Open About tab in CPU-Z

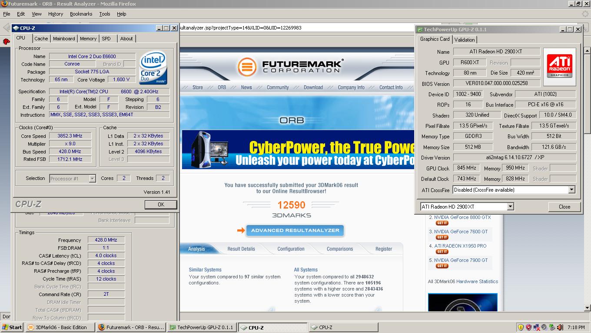pyautogui.click(x=126, y=39)
